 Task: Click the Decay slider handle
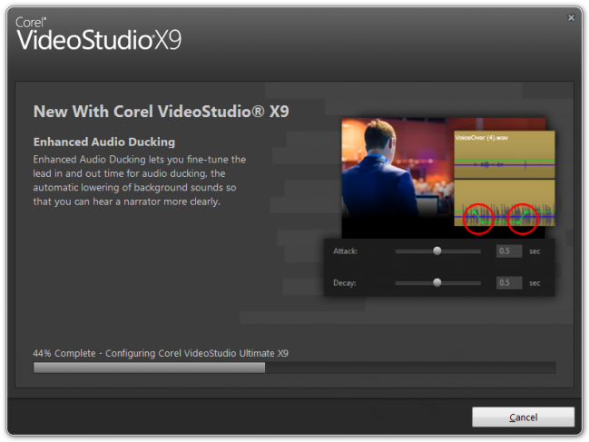pyautogui.click(x=437, y=282)
